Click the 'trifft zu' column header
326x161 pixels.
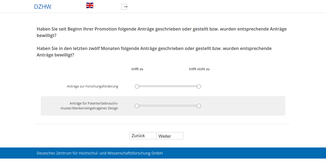click(x=137, y=69)
